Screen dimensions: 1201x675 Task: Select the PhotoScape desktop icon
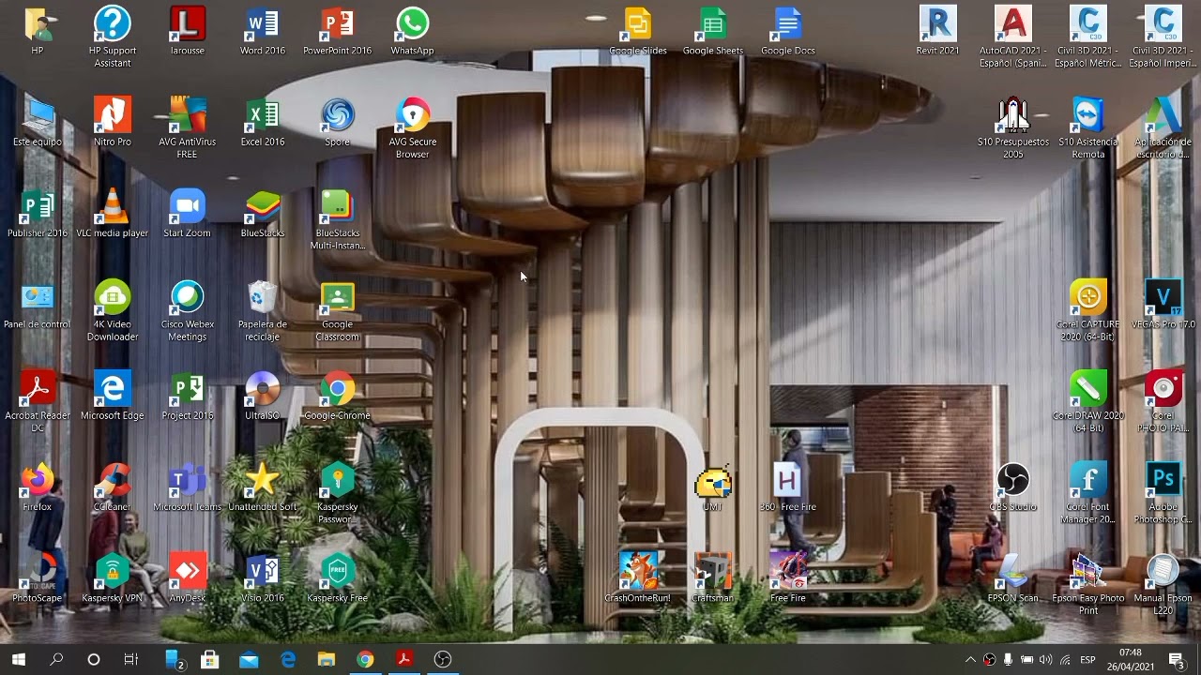[38, 577]
